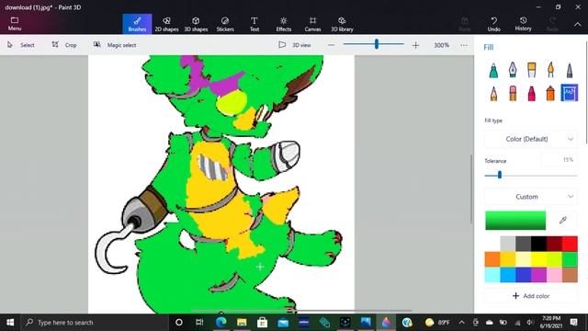Screen dimensions: 588x331
Task: Show hidden system tray icons
Action: click(x=461, y=322)
